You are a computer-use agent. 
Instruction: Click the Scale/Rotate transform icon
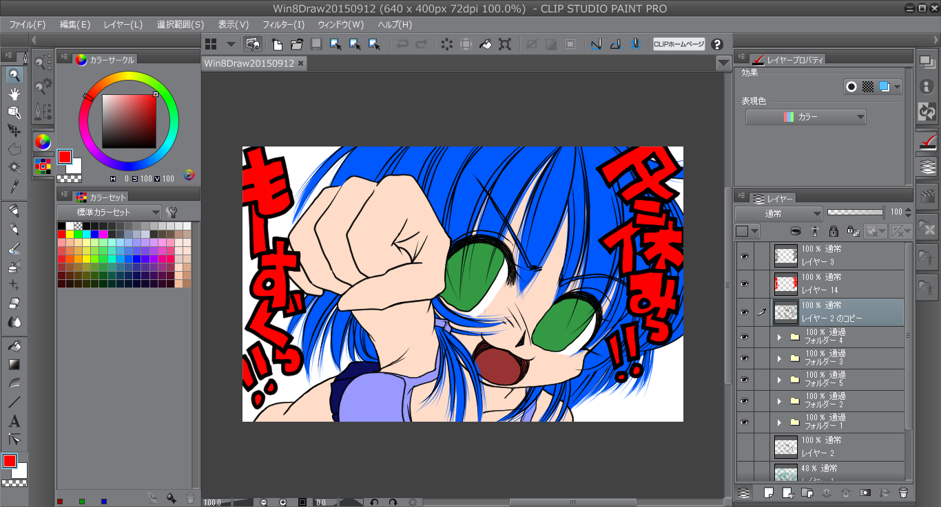(505, 44)
